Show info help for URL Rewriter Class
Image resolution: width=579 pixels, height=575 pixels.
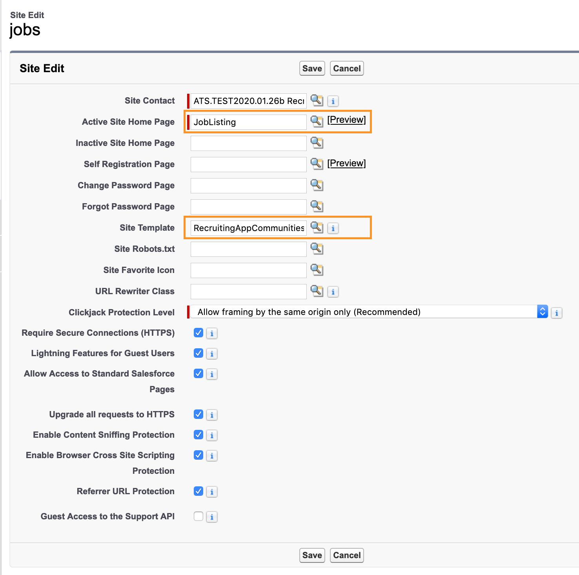tap(333, 292)
